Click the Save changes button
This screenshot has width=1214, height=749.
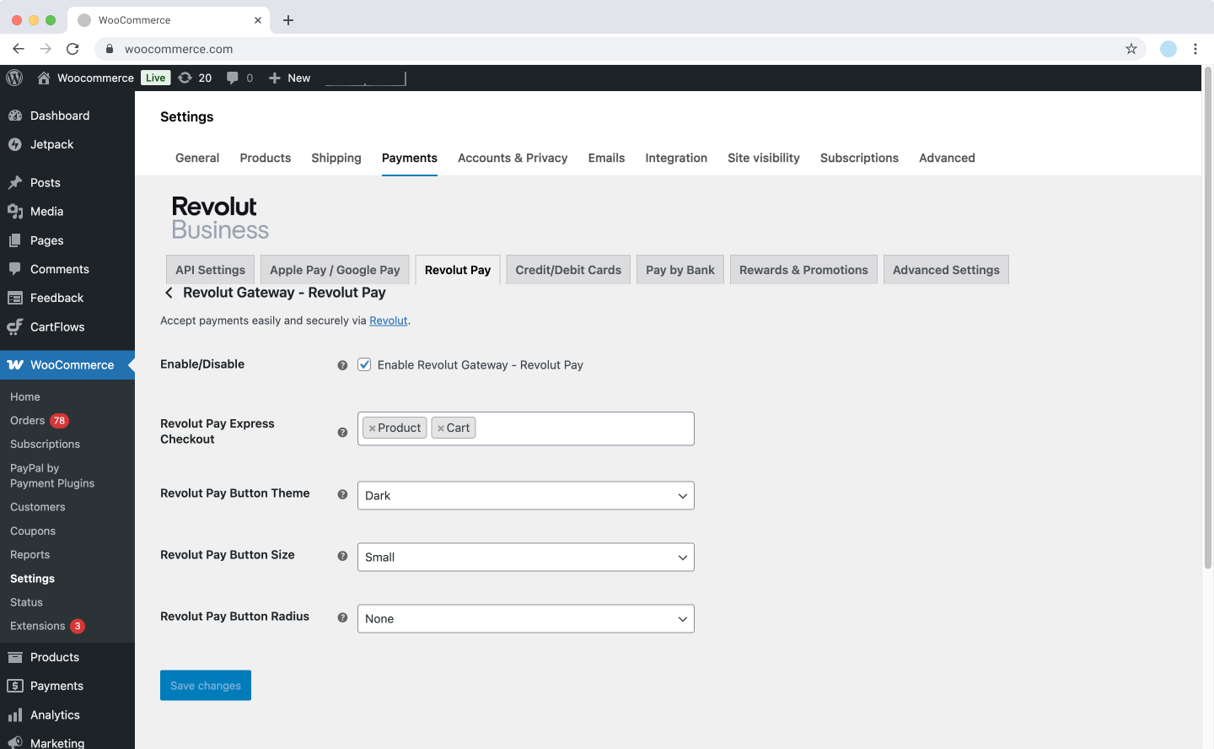coord(206,685)
